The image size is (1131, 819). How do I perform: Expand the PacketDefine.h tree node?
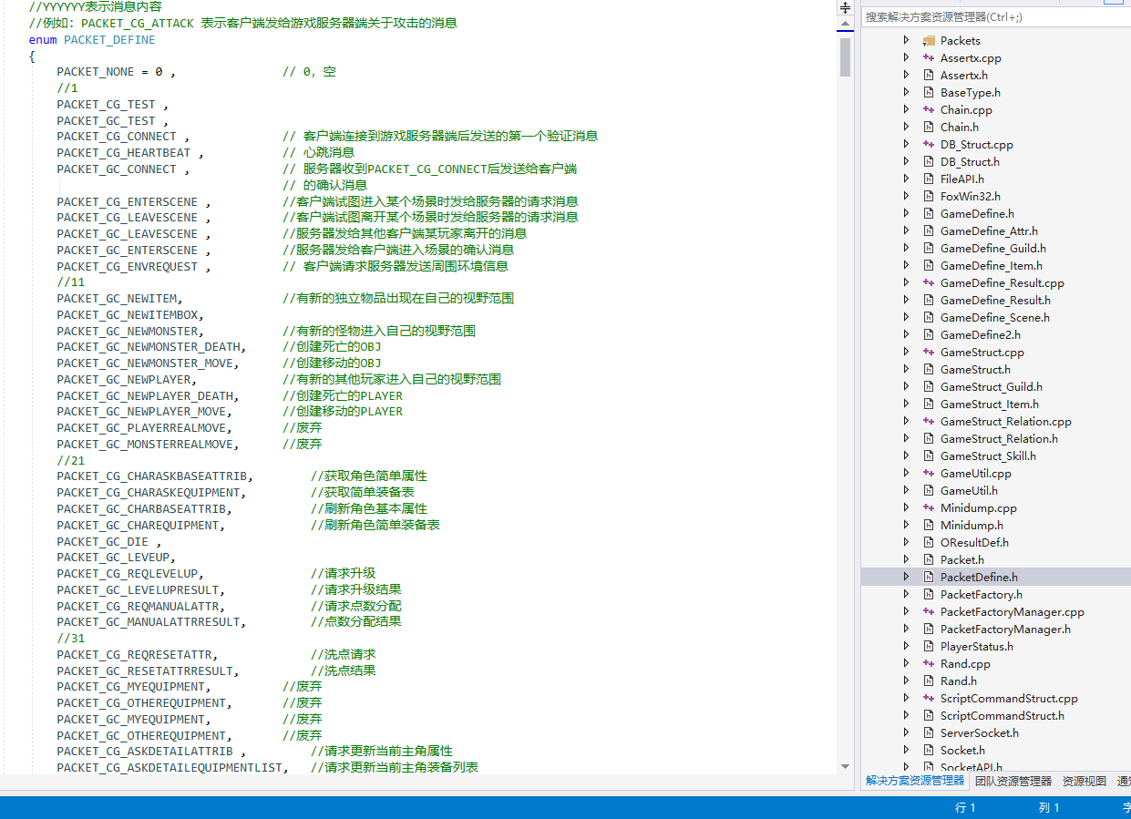pos(906,577)
